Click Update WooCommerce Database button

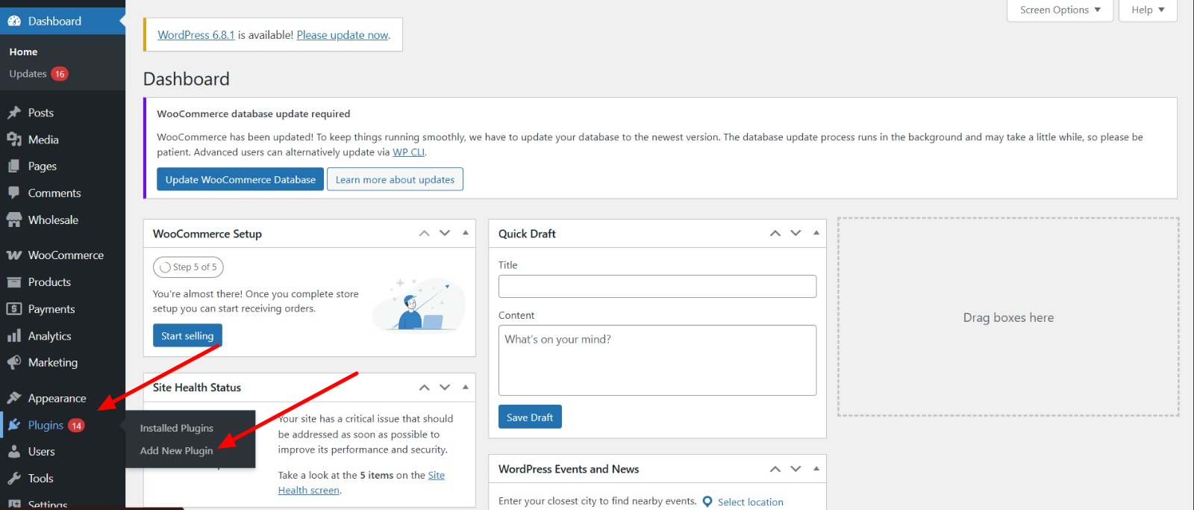point(240,179)
